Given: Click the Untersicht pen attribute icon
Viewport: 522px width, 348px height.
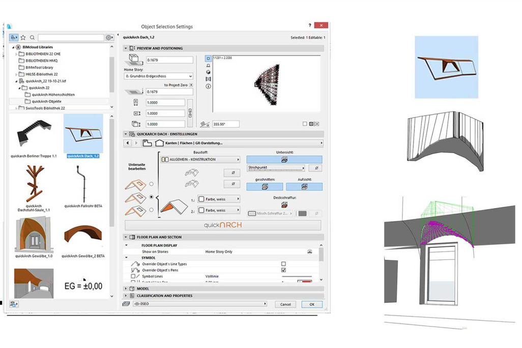Looking at the screenshot, I should click(284, 160).
